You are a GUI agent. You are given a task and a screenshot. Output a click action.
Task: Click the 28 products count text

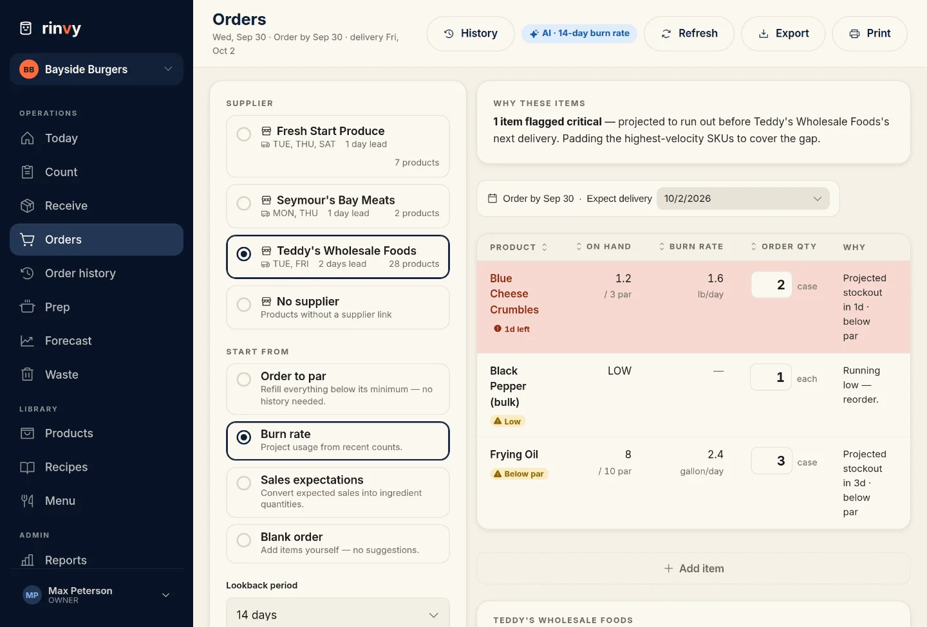pos(414,264)
